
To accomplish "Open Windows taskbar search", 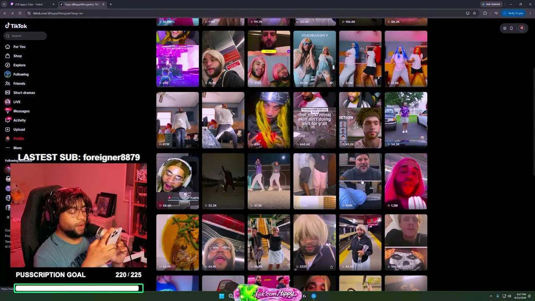I will (x=231, y=296).
